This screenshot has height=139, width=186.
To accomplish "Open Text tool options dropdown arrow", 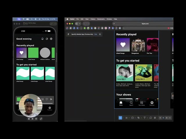I will pos(147,118).
